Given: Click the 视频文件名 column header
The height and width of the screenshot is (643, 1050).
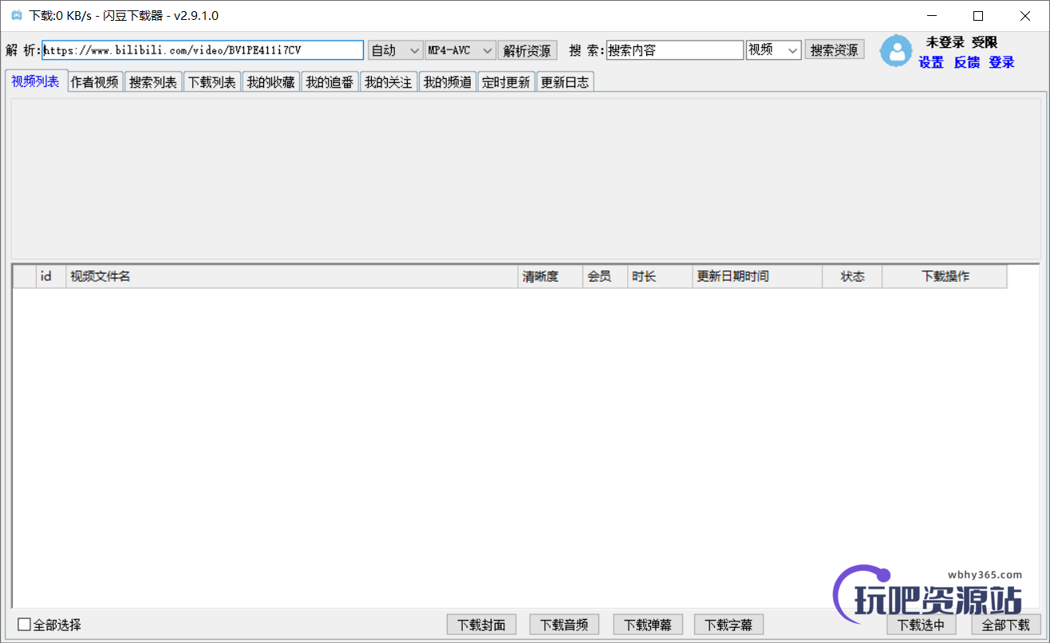Looking at the screenshot, I should pyautogui.click(x=292, y=276).
